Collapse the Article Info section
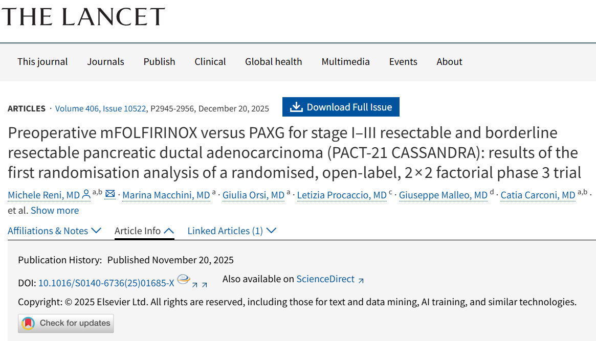 (x=144, y=231)
